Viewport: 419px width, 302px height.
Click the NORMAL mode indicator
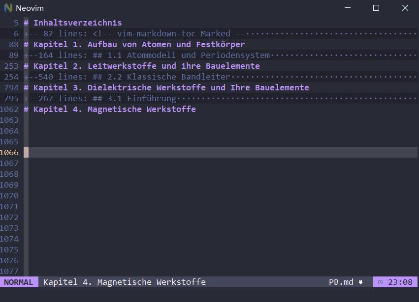point(19,282)
